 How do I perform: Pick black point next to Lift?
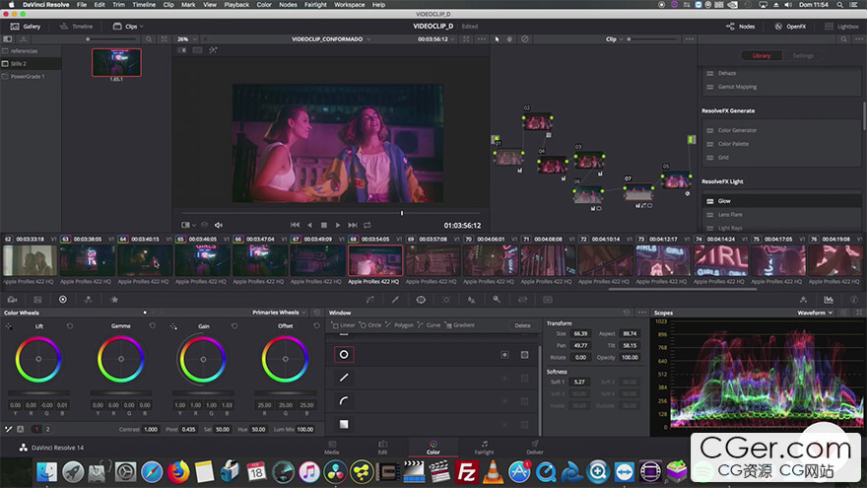pyautogui.click(x=9, y=326)
